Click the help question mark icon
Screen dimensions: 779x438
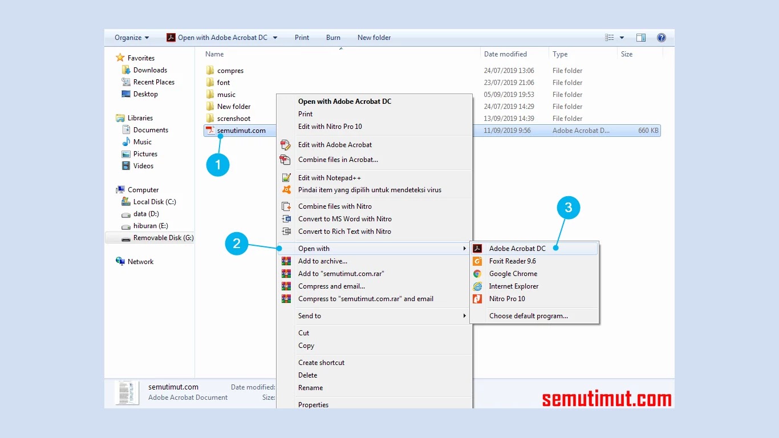click(662, 38)
